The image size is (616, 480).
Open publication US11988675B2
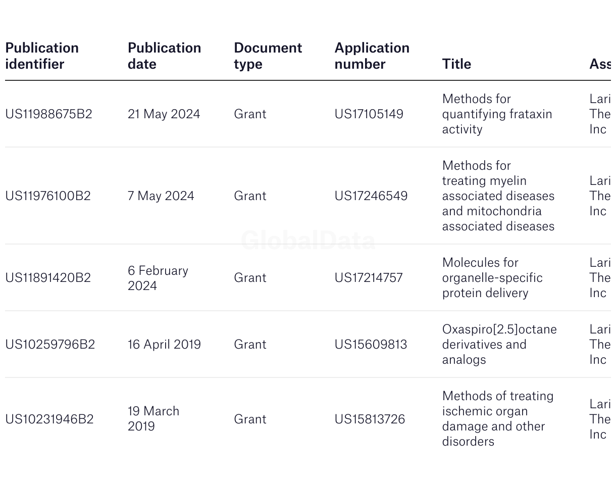tap(49, 114)
